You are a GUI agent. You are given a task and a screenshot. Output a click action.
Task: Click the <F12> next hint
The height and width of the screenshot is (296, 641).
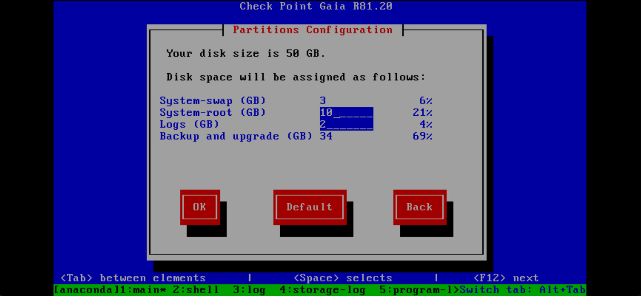click(506, 278)
